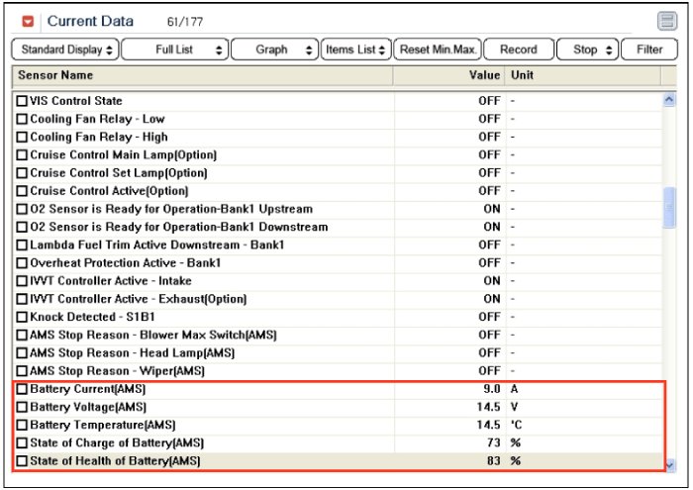Select the VIS Control State checkbox
The height and width of the screenshot is (490, 693).
(23, 101)
